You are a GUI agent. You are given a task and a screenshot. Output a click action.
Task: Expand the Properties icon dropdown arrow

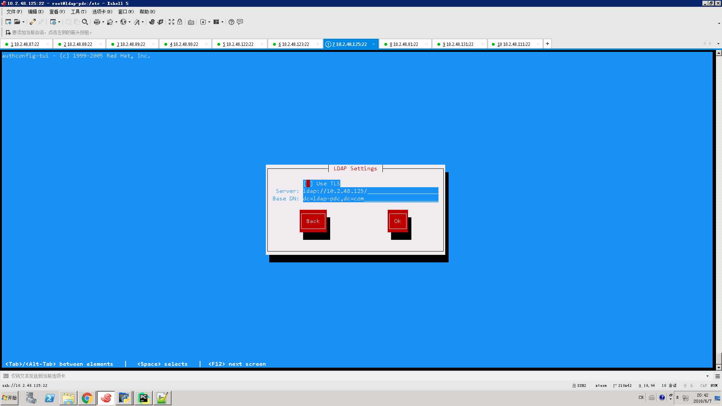click(59, 22)
